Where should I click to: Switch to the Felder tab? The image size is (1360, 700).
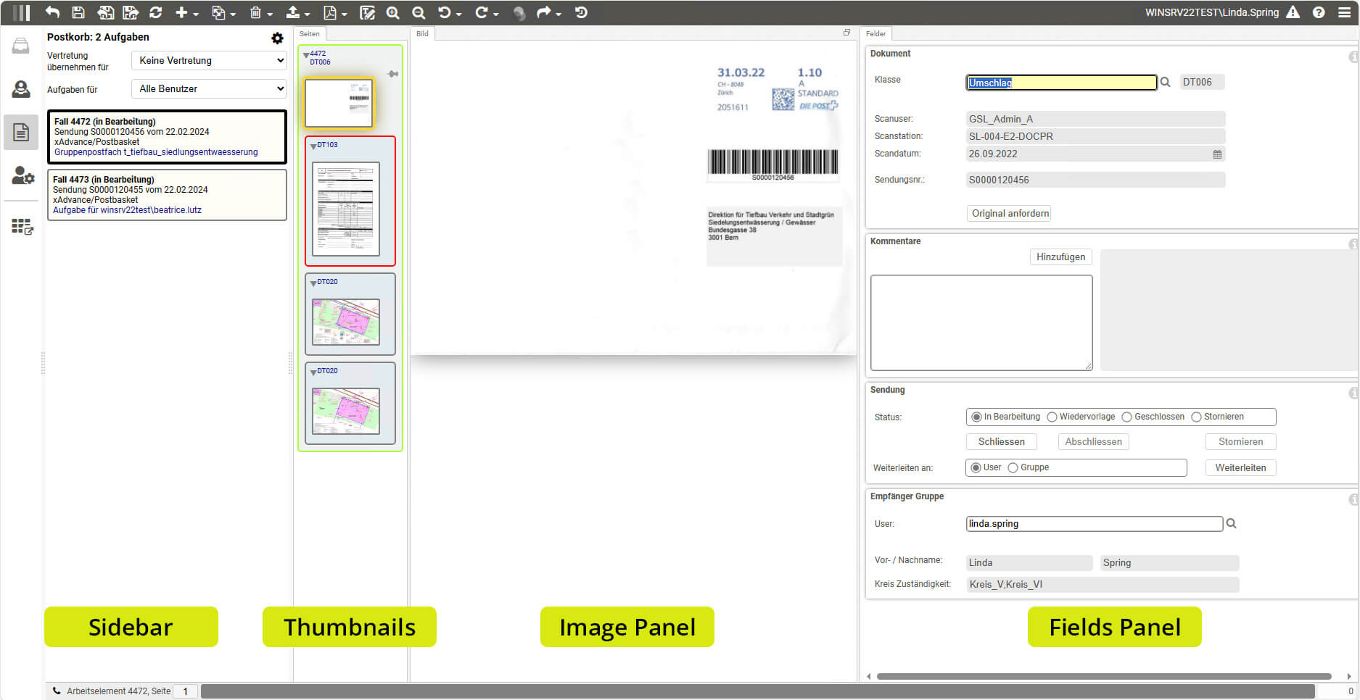tap(875, 34)
